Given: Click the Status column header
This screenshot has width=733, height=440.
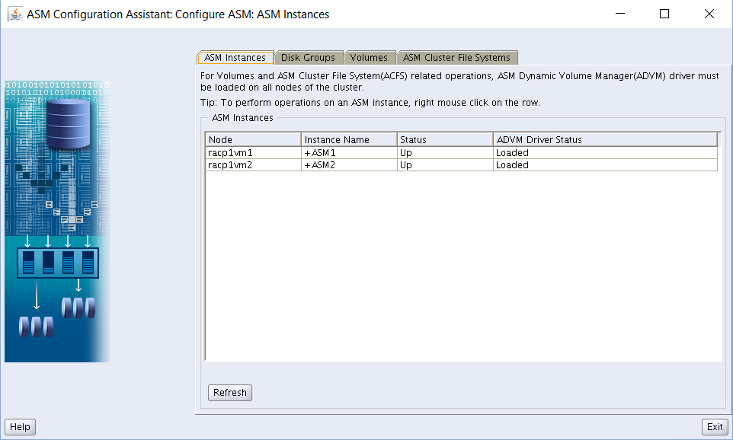Looking at the screenshot, I should click(x=445, y=140).
